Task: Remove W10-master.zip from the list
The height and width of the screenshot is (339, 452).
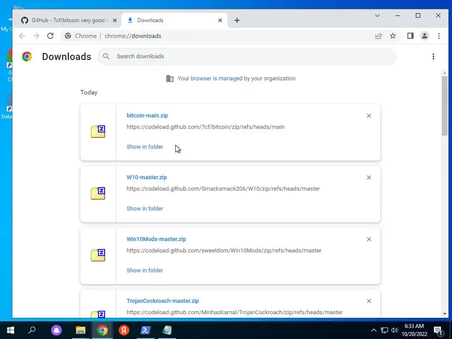Action: 369,177
